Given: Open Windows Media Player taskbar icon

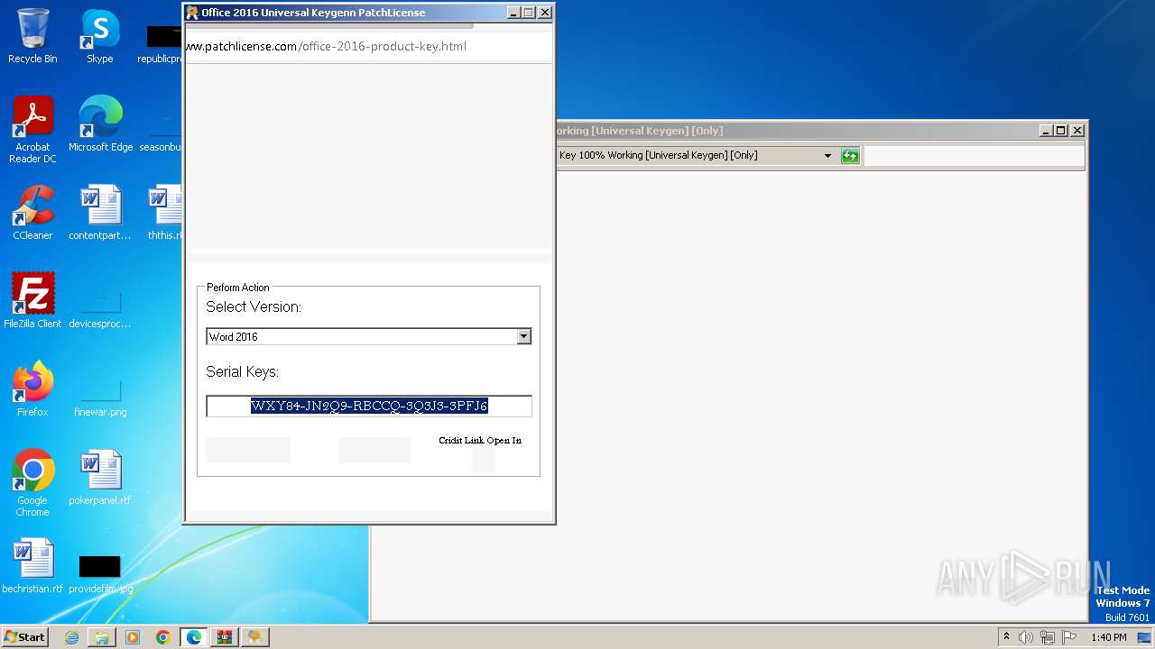Looking at the screenshot, I should (133, 637).
